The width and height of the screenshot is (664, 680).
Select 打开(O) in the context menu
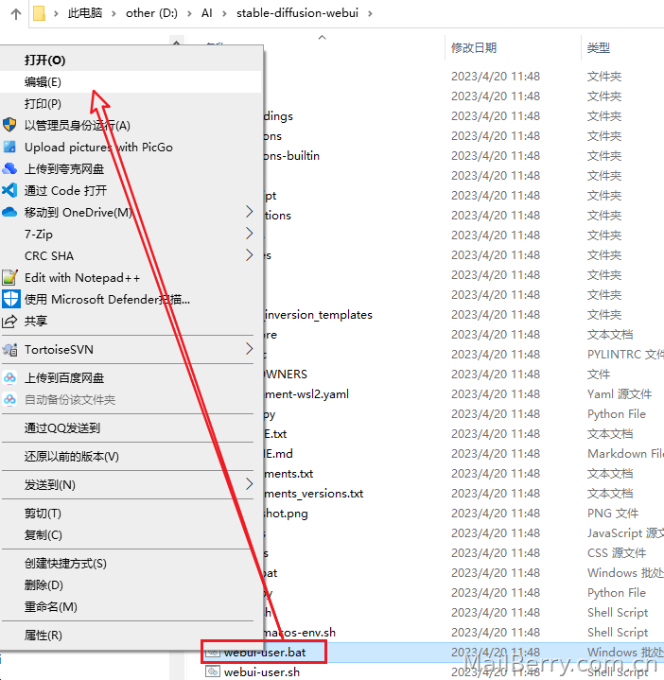(131, 60)
